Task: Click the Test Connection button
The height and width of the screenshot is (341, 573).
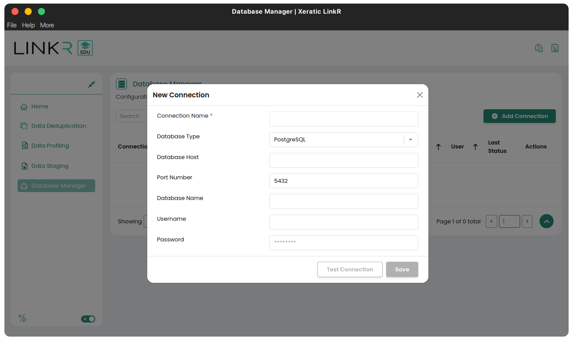Action: (350, 270)
